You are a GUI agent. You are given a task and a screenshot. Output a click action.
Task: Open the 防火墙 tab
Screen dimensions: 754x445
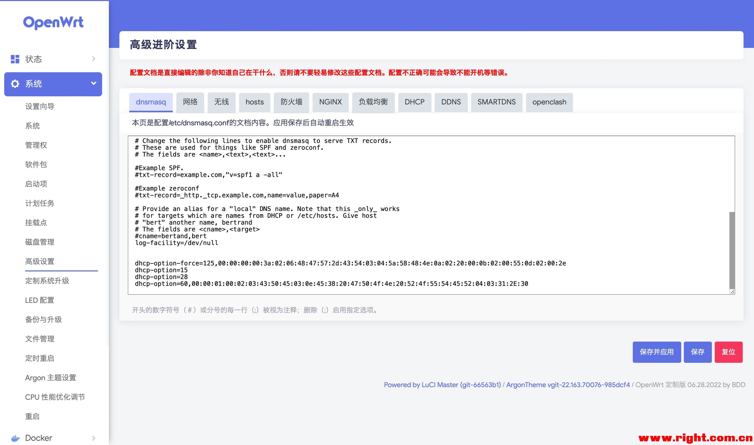coord(292,102)
